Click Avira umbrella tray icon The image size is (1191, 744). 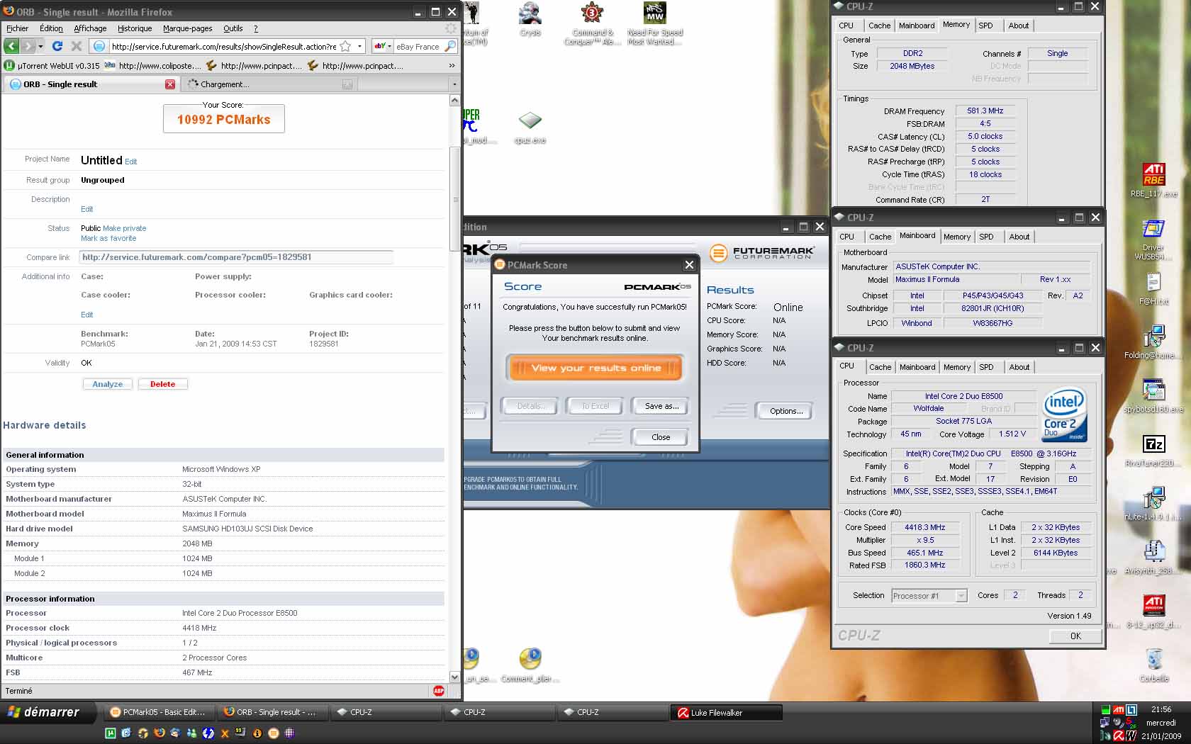click(1118, 736)
